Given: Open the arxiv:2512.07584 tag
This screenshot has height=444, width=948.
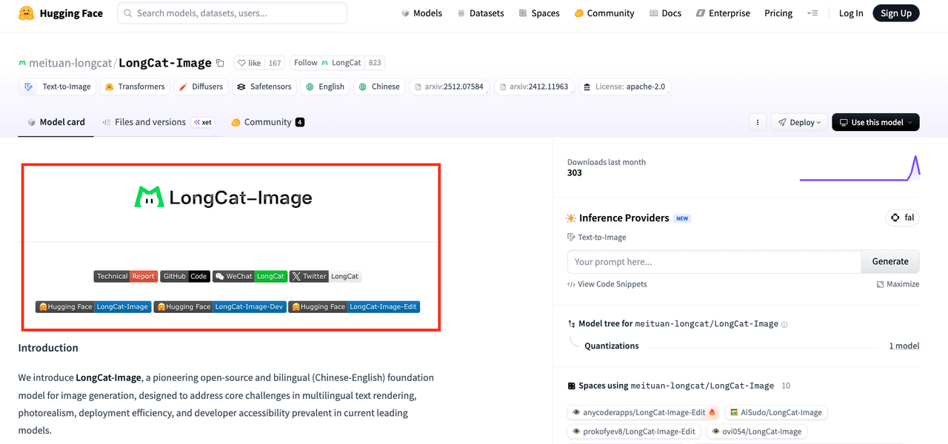Looking at the screenshot, I should (450, 87).
